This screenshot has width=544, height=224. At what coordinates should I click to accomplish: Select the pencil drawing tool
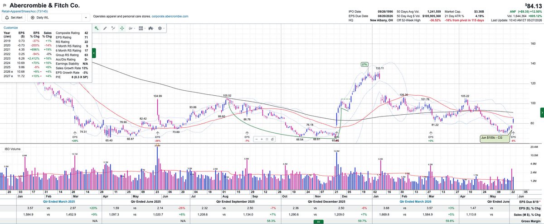105,28
